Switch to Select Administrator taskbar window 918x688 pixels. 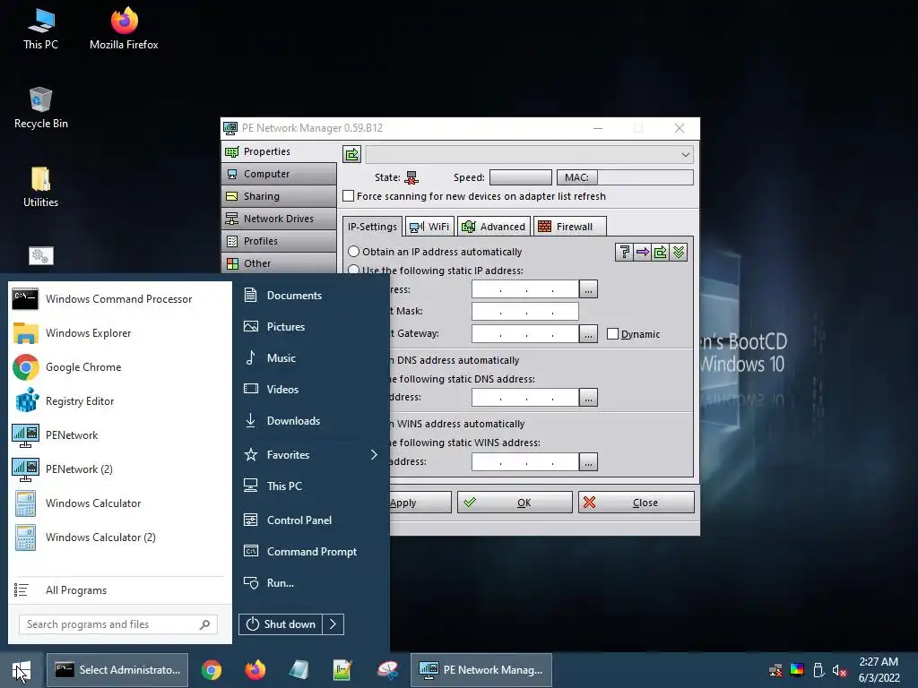pyautogui.click(x=117, y=670)
